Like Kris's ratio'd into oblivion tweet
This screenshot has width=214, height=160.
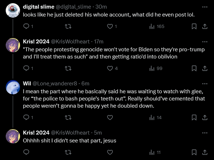coord(110,68)
